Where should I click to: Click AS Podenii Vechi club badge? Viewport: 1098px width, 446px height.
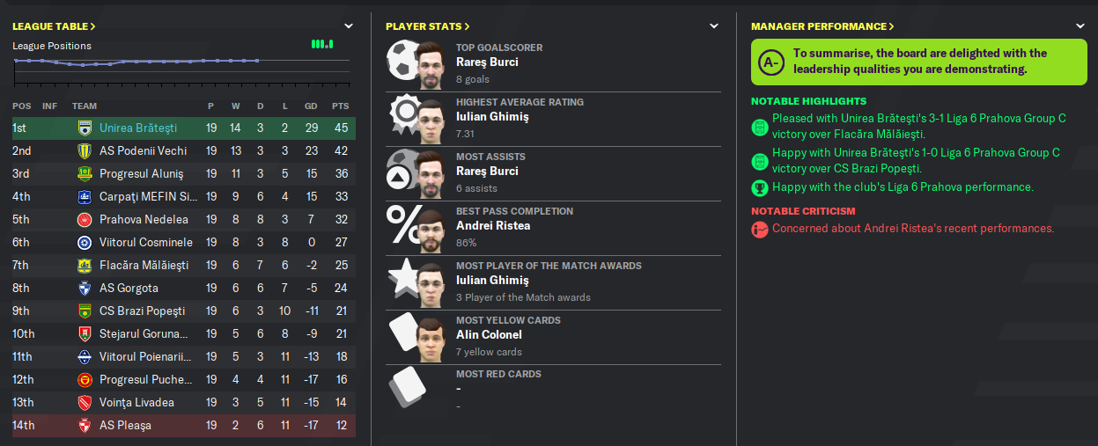click(x=85, y=151)
